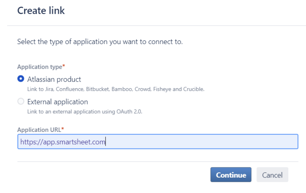Click the red asterisk beside Application URL
The image size is (306, 193).
[62, 129]
